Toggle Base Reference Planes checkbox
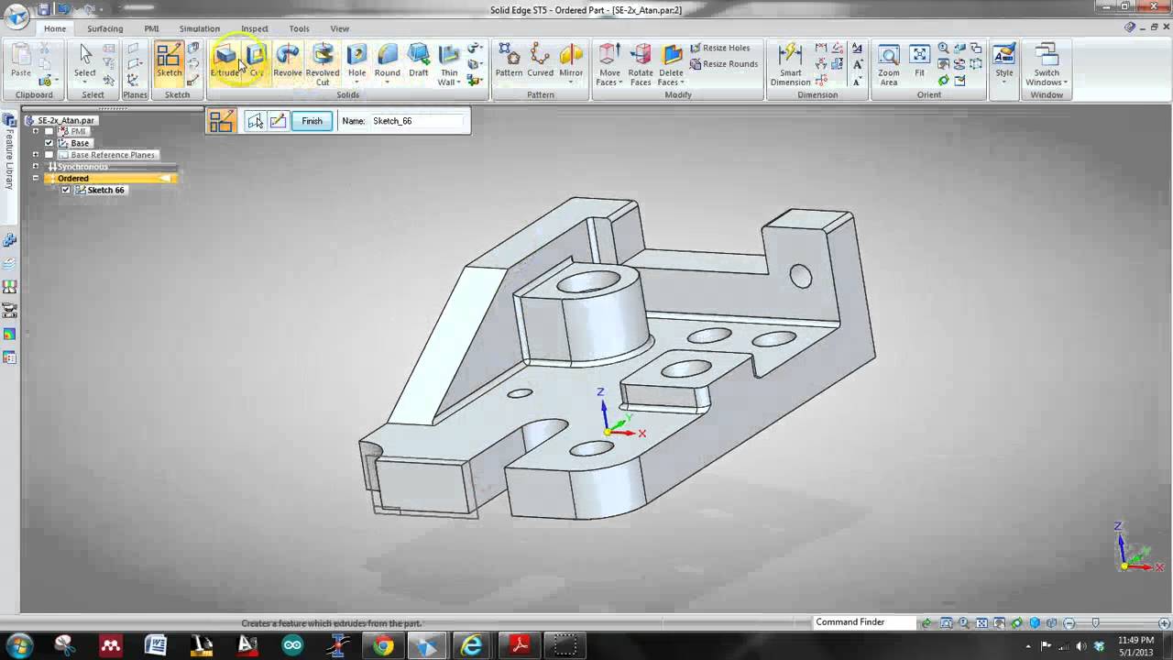The image size is (1173, 660). coord(49,155)
